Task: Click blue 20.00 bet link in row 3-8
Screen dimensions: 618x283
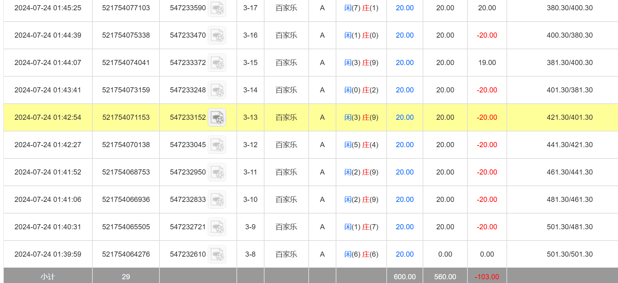Action: pyautogui.click(x=404, y=254)
